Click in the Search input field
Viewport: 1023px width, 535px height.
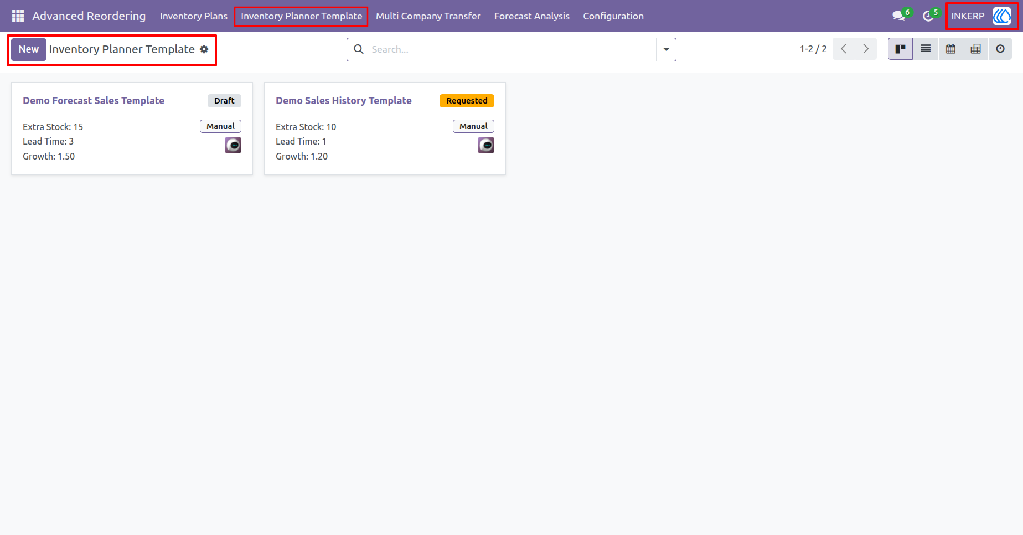(512, 49)
